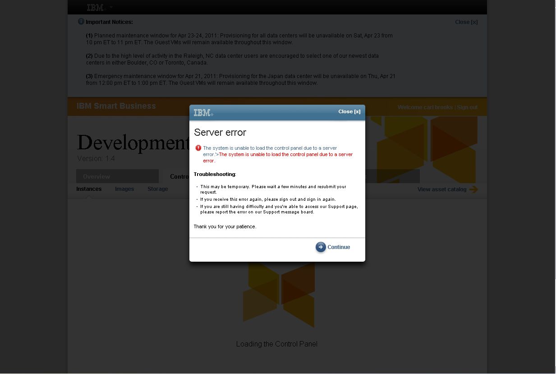The height and width of the screenshot is (374, 556).
Task: Click notice (3) about Japan emergency maintenance
Action: (241, 79)
